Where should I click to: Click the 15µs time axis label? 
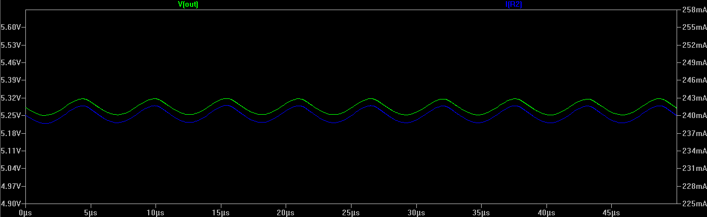pyautogui.click(x=220, y=213)
